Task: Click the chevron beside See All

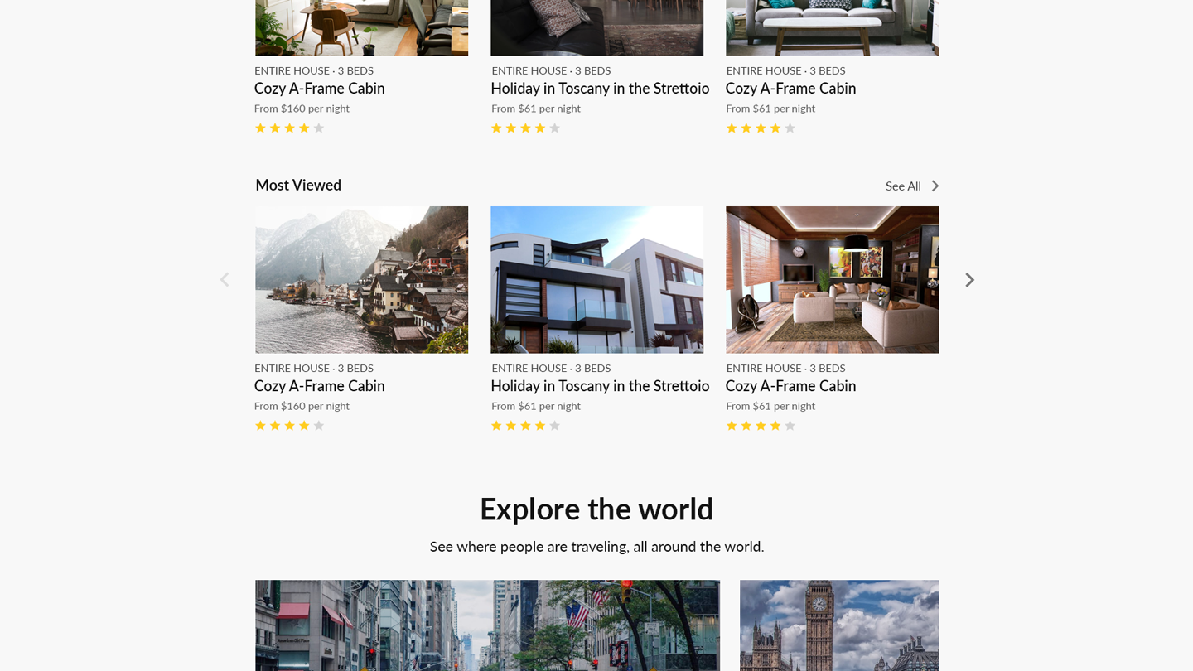Action: click(935, 186)
